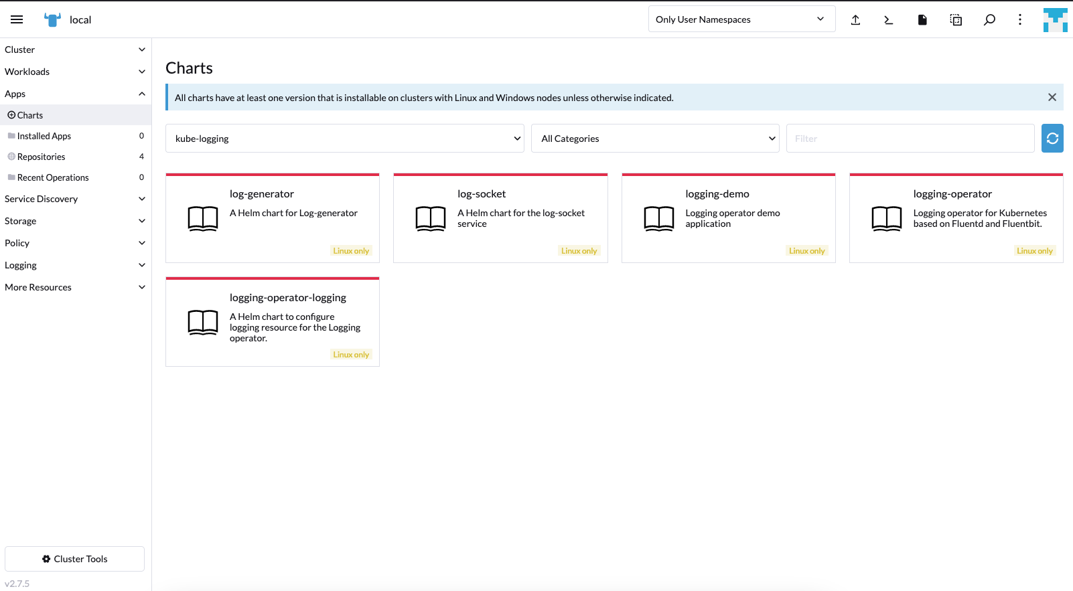This screenshot has height=591, width=1073.
Task: Click the Installed Apps folder icon
Action: 11,136
